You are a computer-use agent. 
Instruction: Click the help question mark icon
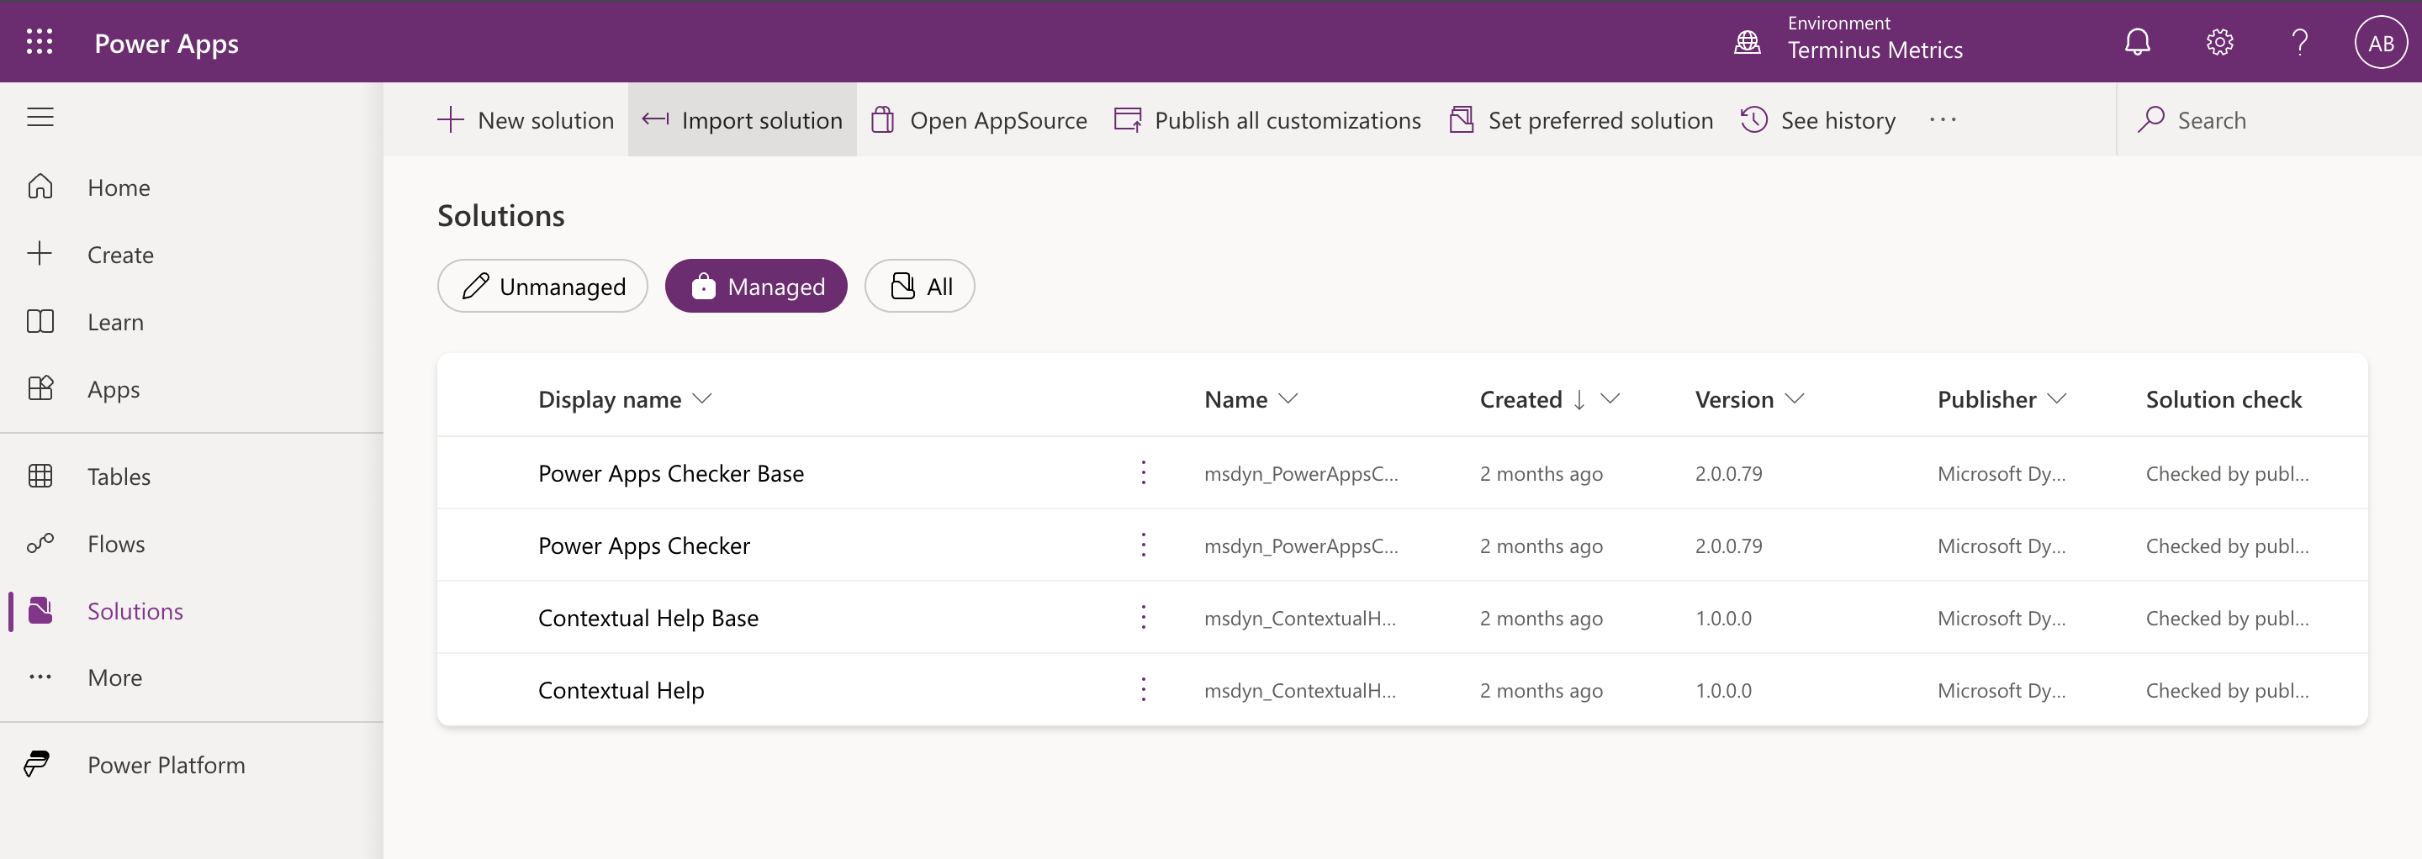coord(2300,42)
